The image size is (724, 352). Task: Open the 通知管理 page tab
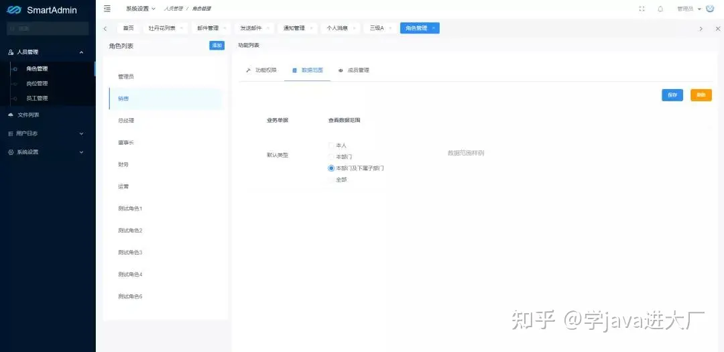pos(294,28)
